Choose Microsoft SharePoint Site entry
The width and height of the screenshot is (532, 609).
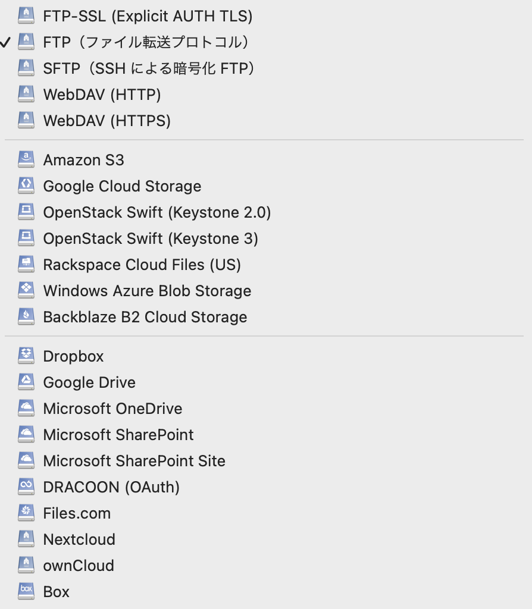click(134, 461)
